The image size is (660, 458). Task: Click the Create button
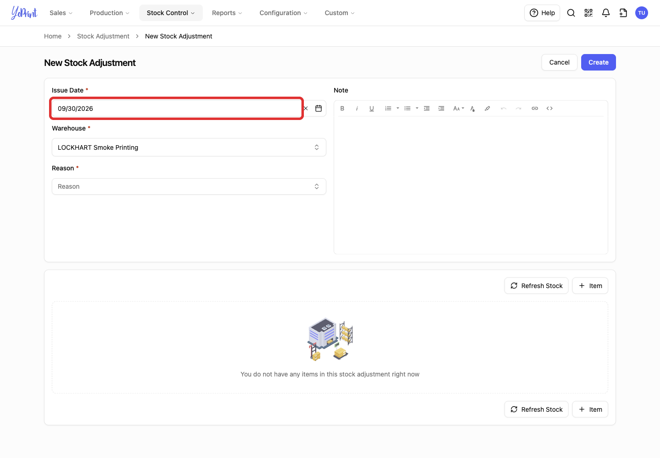(x=599, y=62)
